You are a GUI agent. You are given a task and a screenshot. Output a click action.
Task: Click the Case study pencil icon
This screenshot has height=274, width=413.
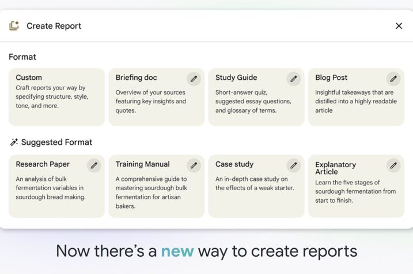pos(294,165)
